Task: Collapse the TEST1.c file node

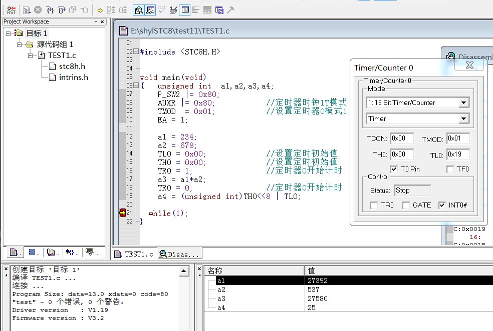Action: [x=30, y=55]
